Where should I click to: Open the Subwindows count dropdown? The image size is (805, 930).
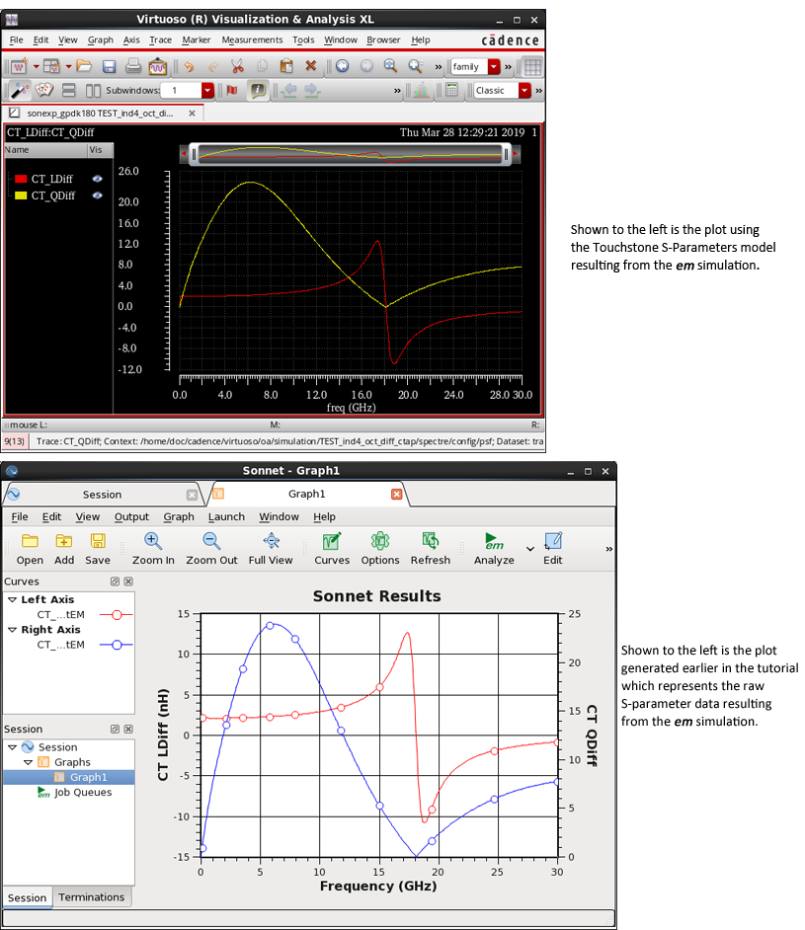coord(207,90)
